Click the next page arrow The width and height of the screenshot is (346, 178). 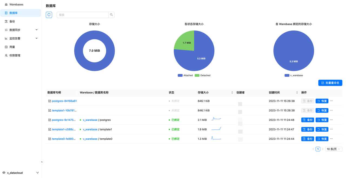click(x=322, y=149)
